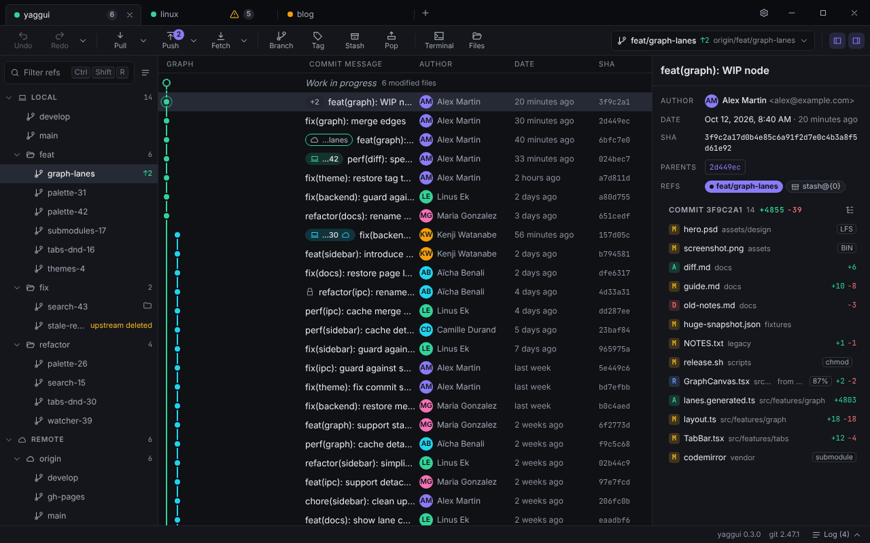Click the Redo toolbar button
Screen dimensions: 870x543
pyautogui.click(x=60, y=40)
